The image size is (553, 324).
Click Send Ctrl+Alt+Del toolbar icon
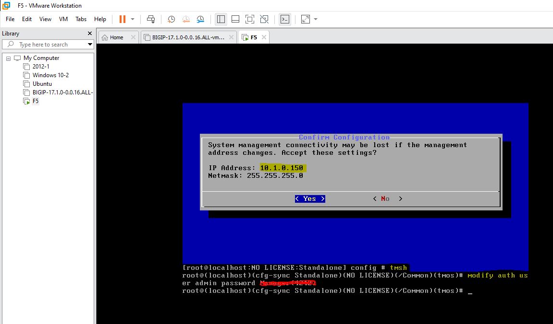click(151, 19)
